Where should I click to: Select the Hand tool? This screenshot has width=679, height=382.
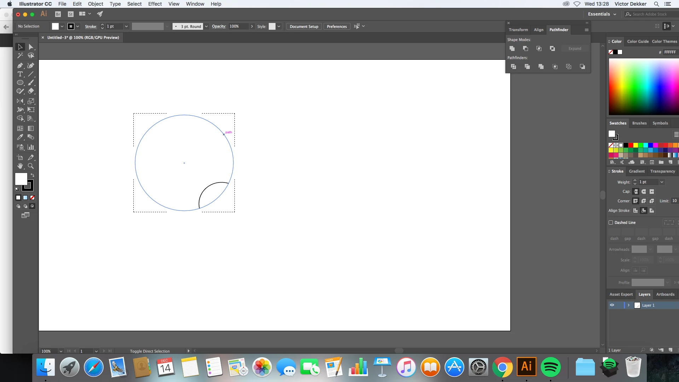pyautogui.click(x=20, y=166)
